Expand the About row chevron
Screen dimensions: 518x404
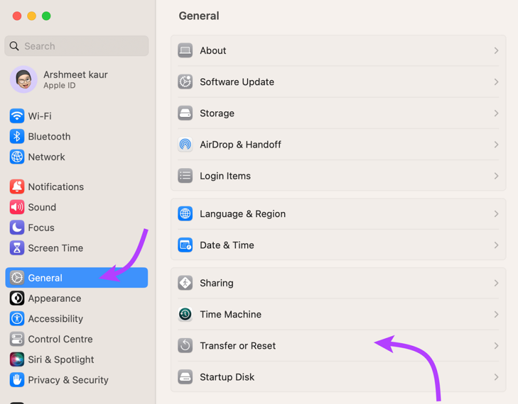496,51
